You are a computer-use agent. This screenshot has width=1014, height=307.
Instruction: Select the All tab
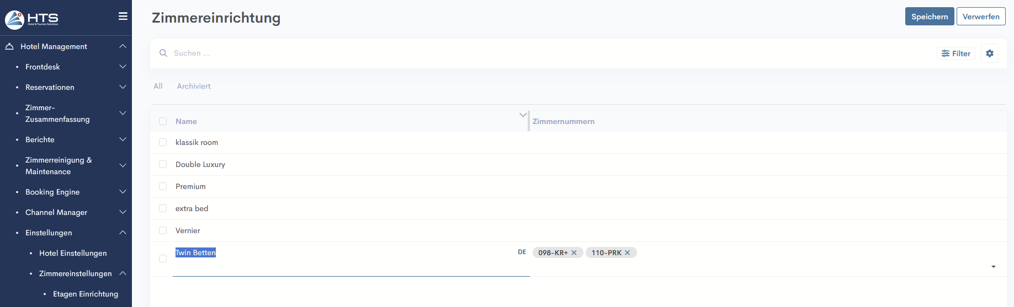click(x=158, y=87)
